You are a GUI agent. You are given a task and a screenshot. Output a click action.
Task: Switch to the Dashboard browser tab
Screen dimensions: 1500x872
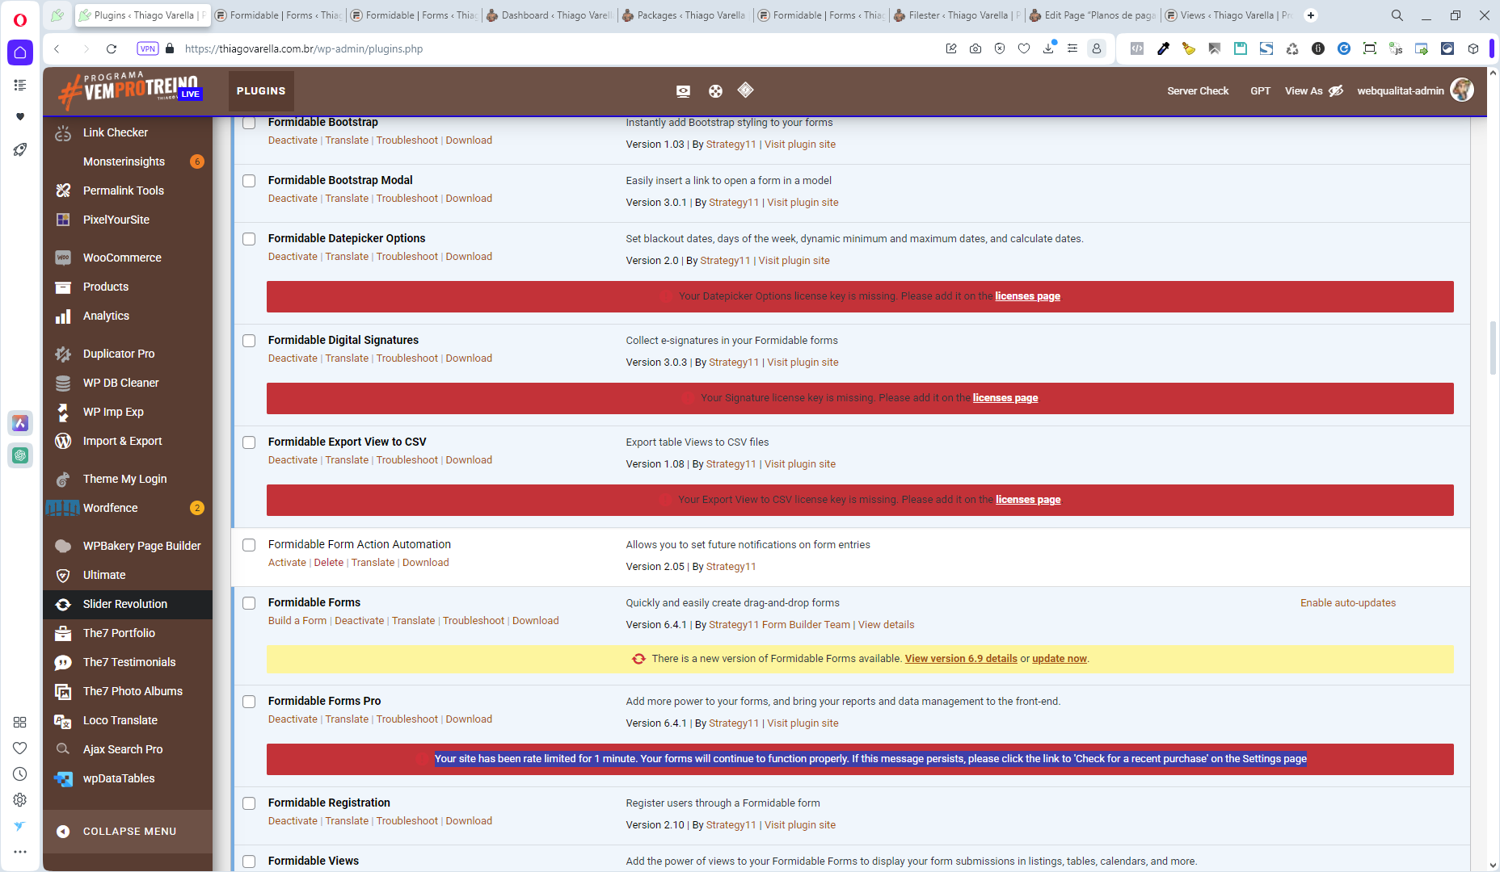click(x=550, y=15)
